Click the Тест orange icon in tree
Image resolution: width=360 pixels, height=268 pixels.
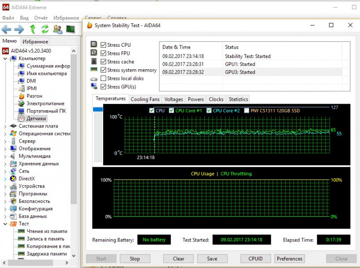click(13, 224)
